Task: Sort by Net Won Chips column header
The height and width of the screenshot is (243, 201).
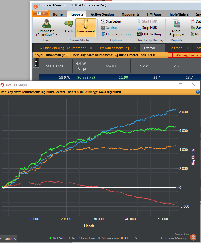Action: point(82,66)
